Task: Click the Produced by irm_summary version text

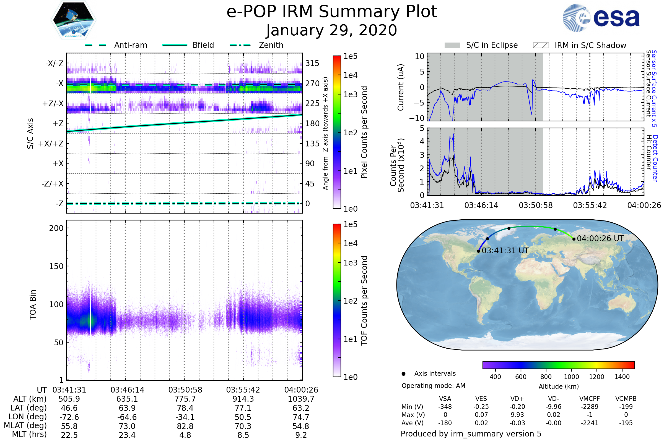Action: click(x=471, y=434)
